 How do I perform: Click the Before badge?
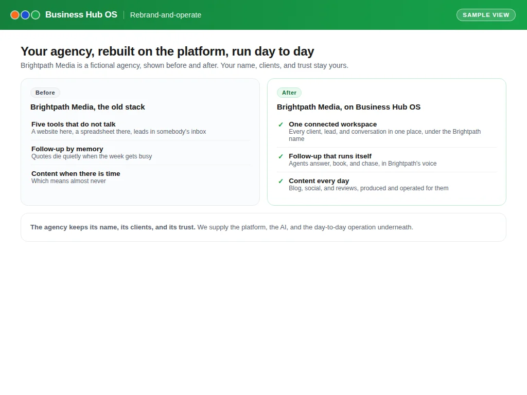coord(45,93)
